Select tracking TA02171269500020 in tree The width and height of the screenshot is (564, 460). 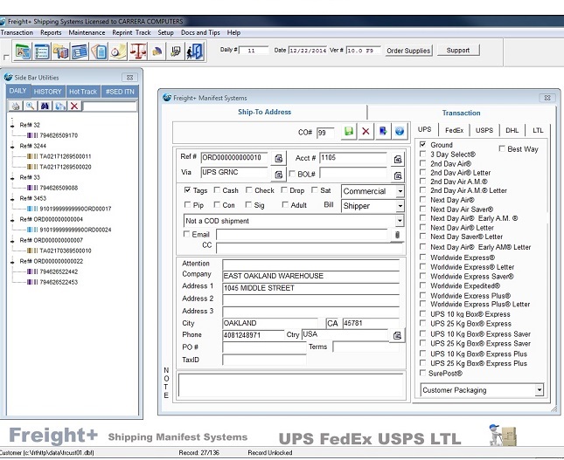click(x=66, y=167)
